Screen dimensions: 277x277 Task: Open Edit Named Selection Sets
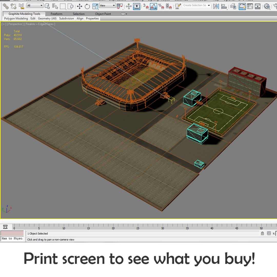point(178,6)
